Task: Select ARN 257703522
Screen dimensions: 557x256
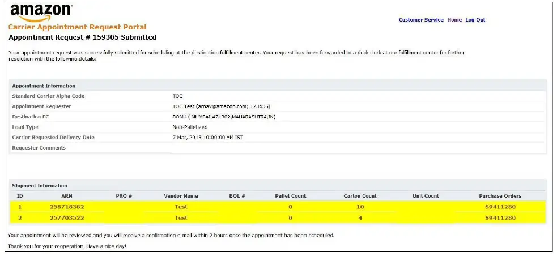Action: tap(67, 218)
